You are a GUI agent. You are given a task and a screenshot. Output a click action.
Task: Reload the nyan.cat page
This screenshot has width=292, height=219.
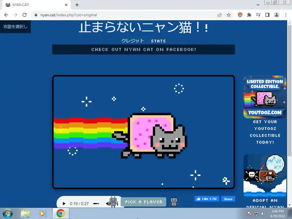tap(25, 15)
